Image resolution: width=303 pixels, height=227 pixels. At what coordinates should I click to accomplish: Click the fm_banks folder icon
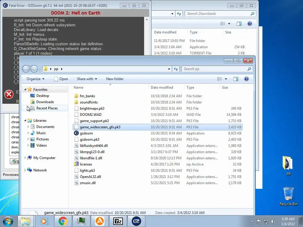[x=76, y=96]
